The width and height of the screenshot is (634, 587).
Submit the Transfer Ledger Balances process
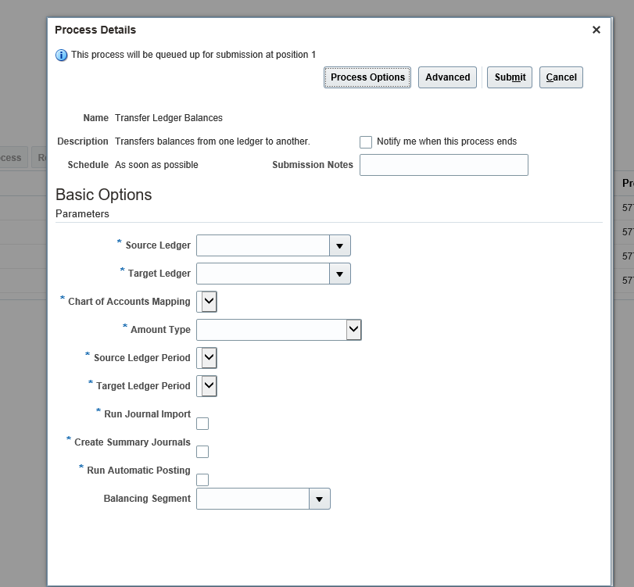click(510, 77)
